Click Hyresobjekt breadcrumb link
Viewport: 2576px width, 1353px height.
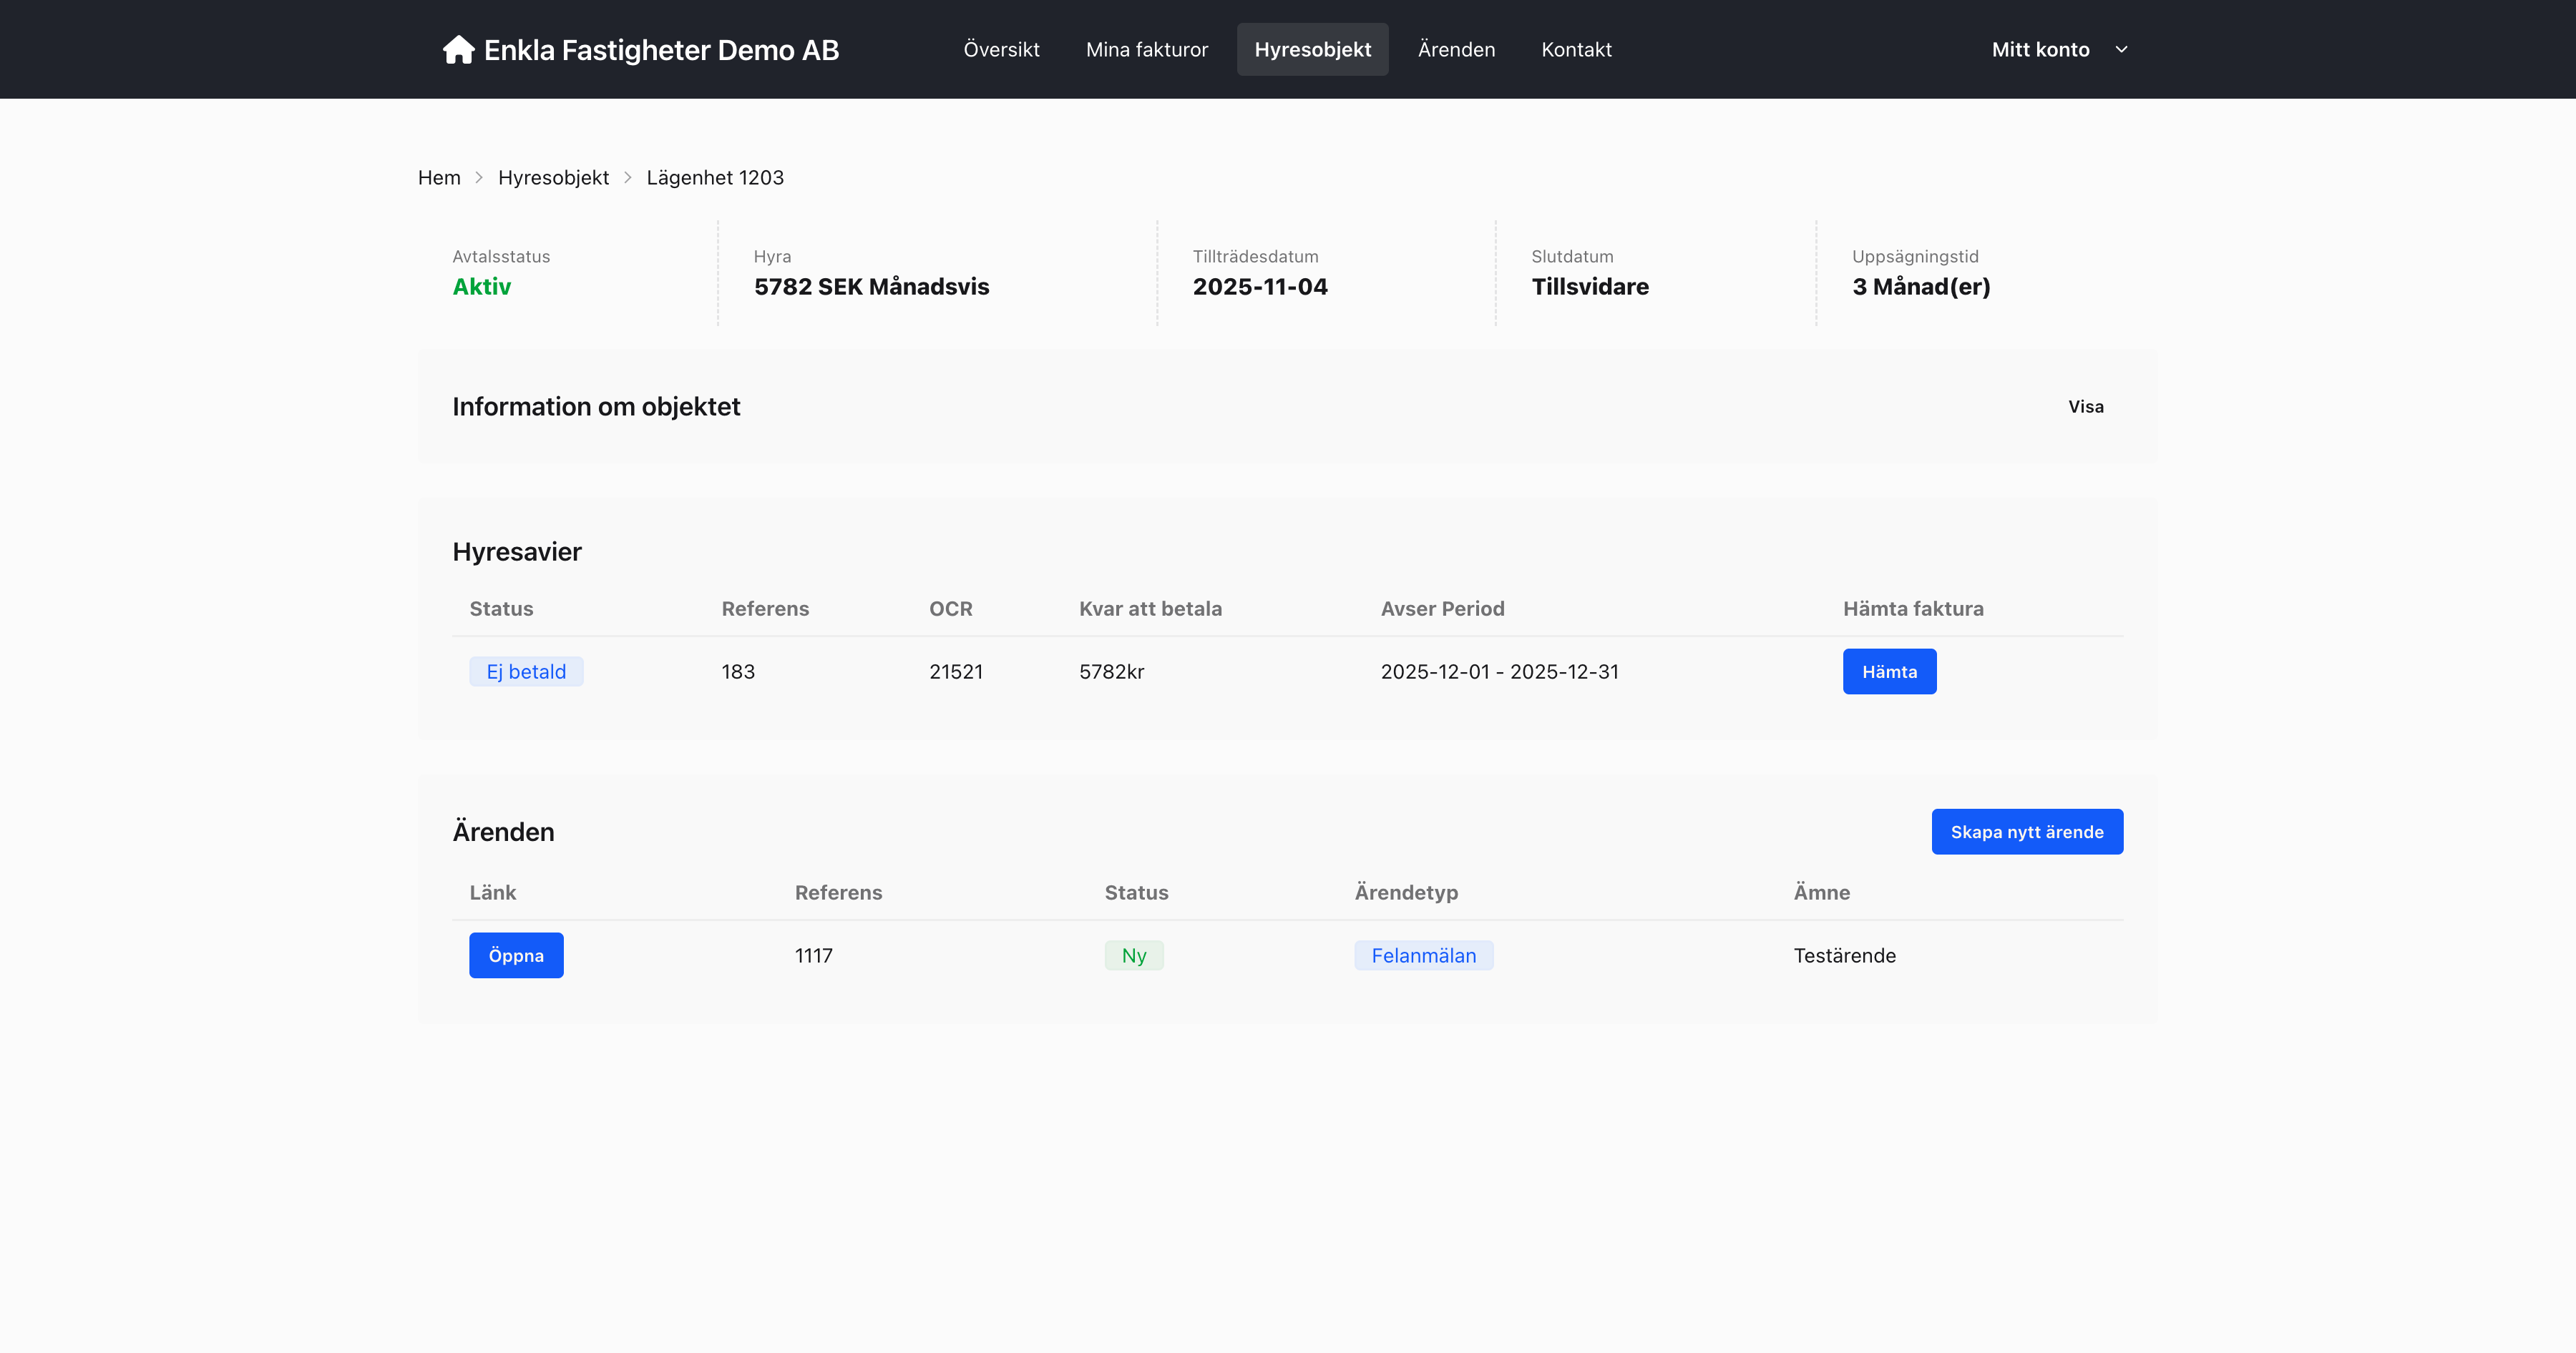553,178
